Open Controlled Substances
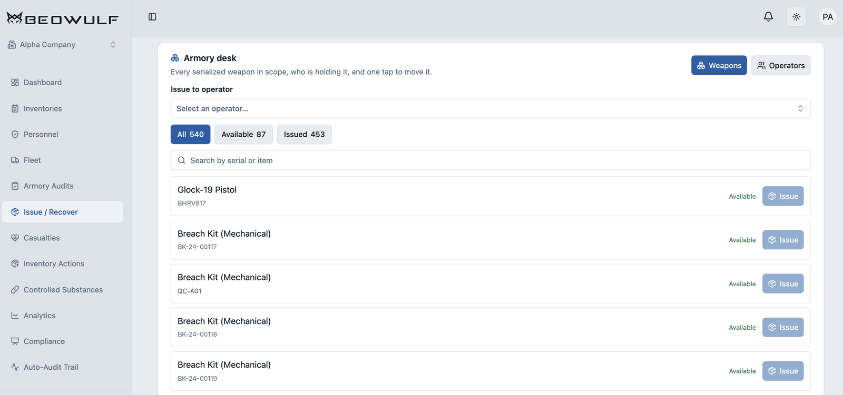Image resolution: width=843 pixels, height=395 pixels. pos(62,289)
